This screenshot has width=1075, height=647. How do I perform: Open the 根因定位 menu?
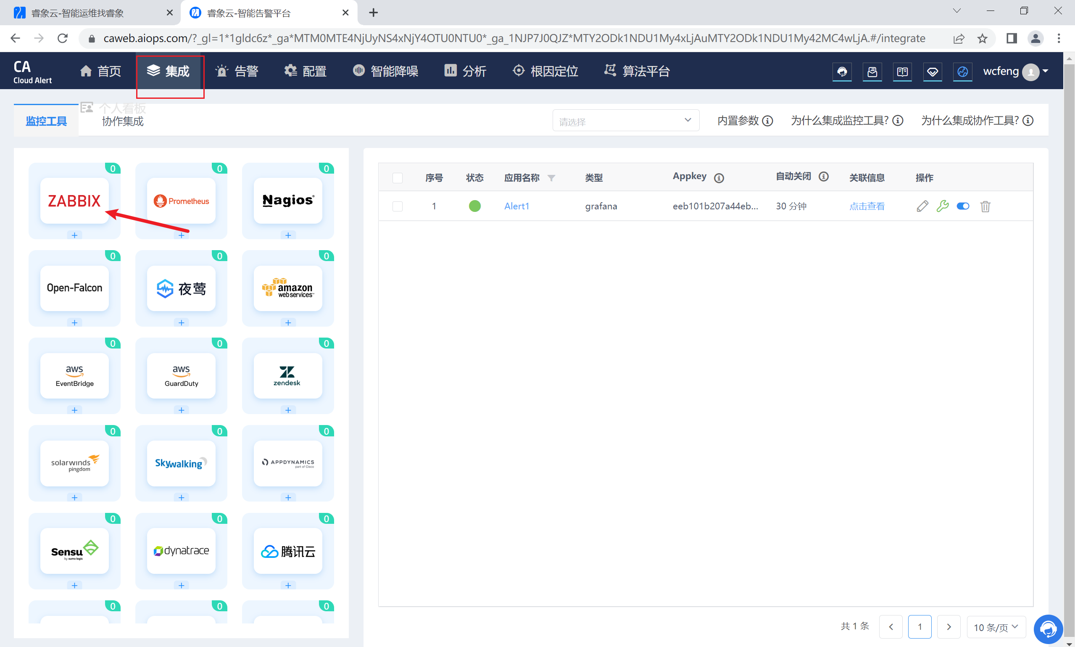pyautogui.click(x=545, y=71)
